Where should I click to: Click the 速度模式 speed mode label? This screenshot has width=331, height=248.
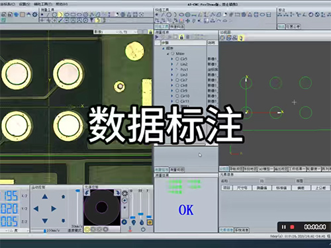click(x=74, y=230)
